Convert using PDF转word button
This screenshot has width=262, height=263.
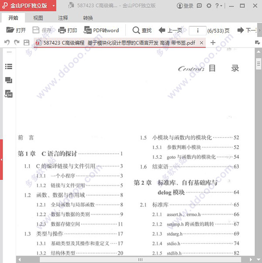point(101,30)
